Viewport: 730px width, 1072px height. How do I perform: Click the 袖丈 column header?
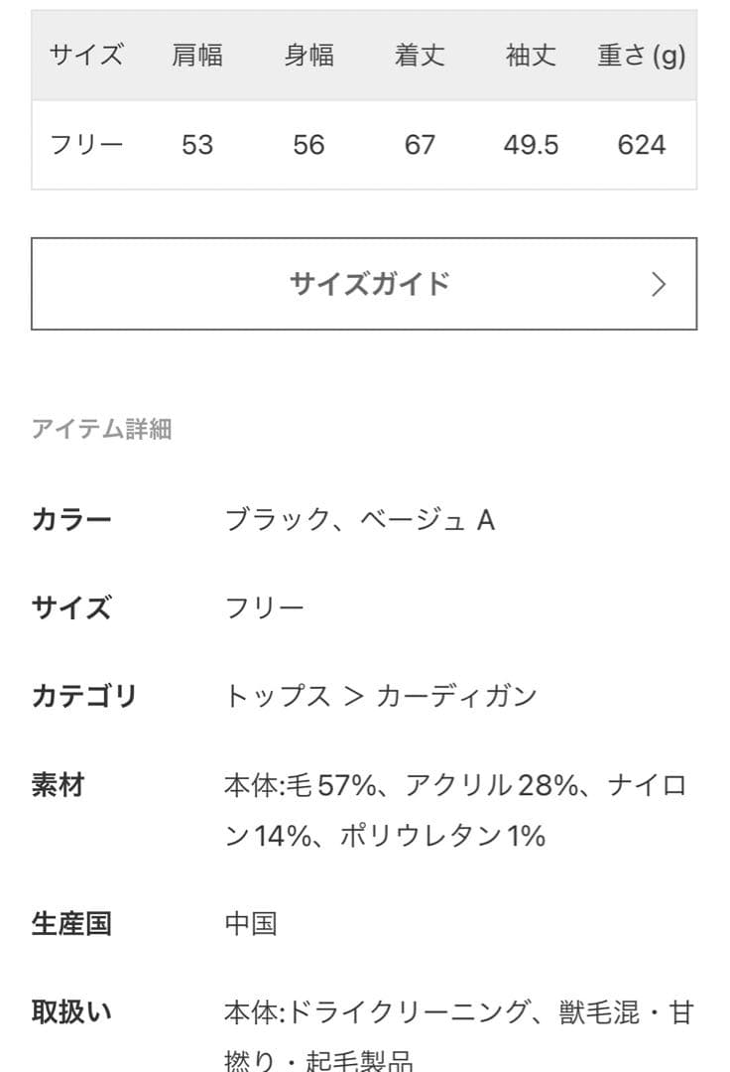pos(531,56)
